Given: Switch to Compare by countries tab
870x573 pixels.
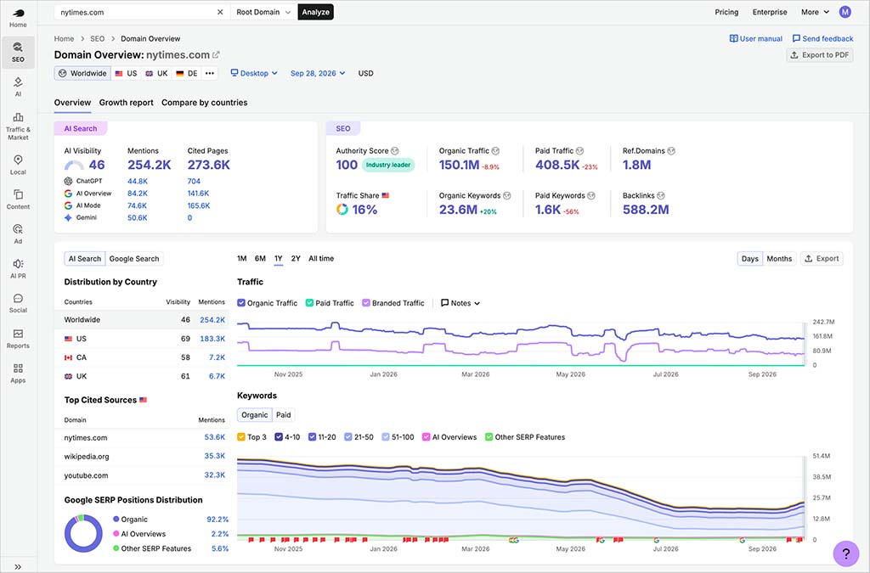Looking at the screenshot, I should click(x=204, y=103).
